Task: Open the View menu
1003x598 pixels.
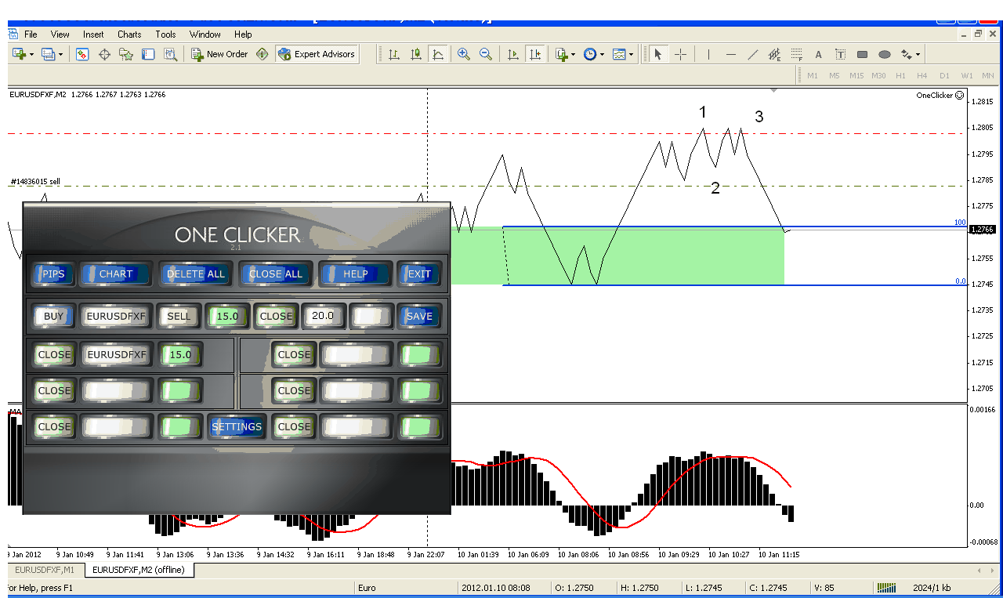Action: click(60, 34)
